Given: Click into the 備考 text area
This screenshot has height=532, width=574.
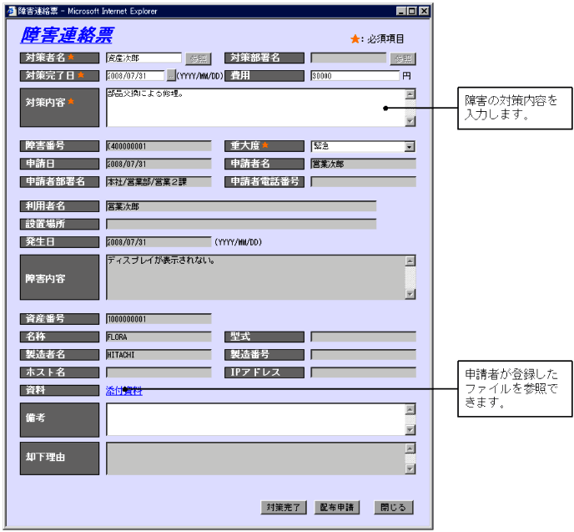Looking at the screenshot, I should [x=255, y=419].
